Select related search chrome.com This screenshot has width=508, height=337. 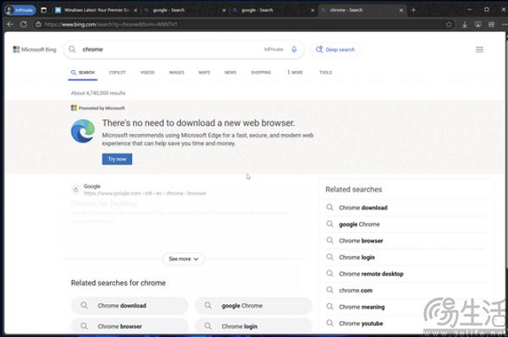[356, 291]
